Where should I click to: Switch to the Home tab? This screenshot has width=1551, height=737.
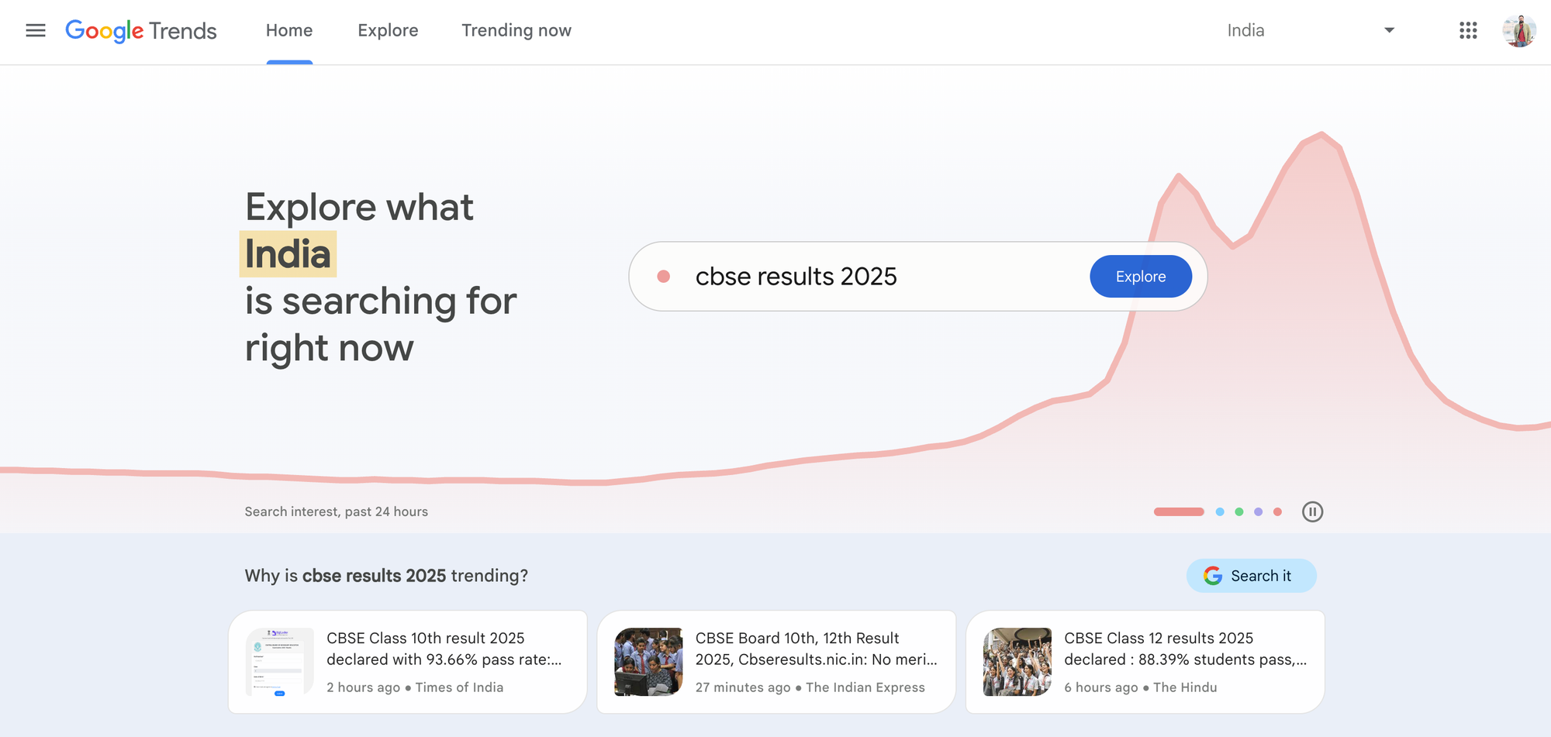[289, 30]
